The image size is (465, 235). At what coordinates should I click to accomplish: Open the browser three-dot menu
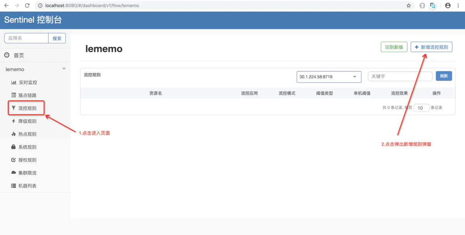point(459,6)
